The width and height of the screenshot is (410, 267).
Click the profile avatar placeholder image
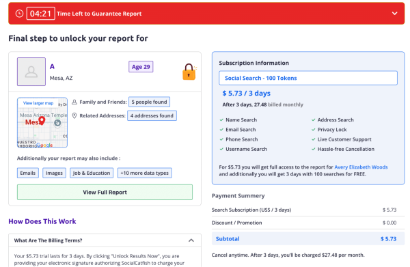[31, 72]
